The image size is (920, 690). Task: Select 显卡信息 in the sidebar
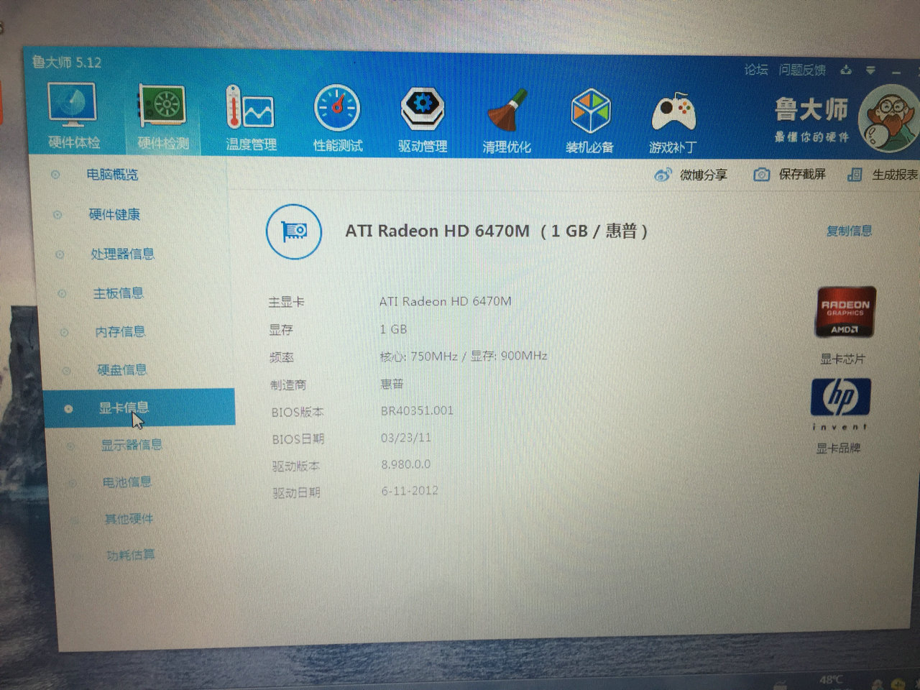click(139, 408)
